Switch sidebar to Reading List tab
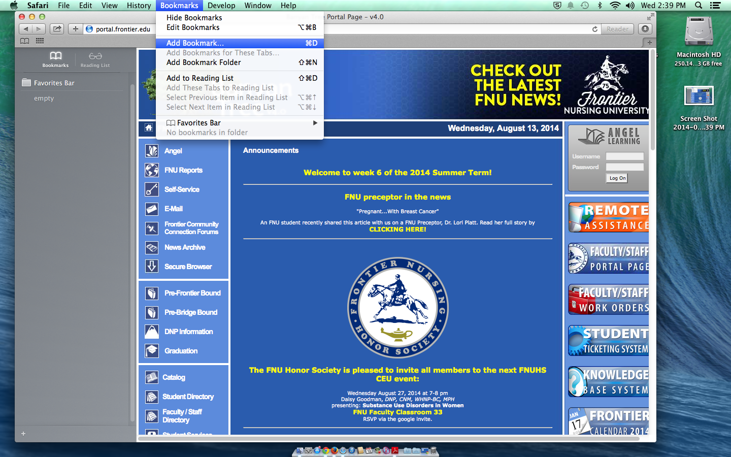 [95, 59]
